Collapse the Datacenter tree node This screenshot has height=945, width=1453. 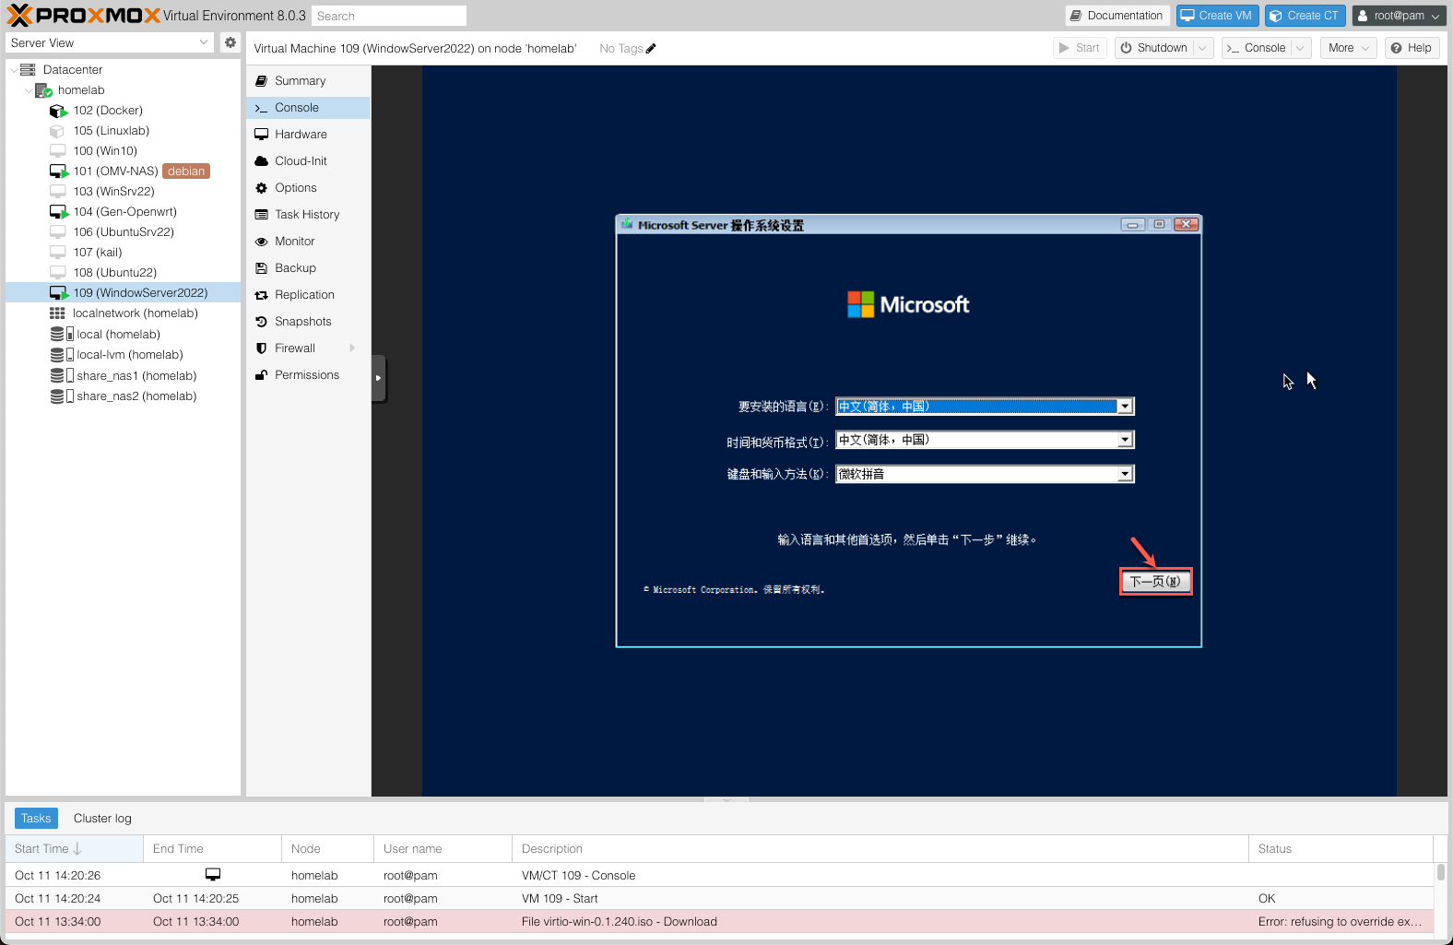[13, 70]
